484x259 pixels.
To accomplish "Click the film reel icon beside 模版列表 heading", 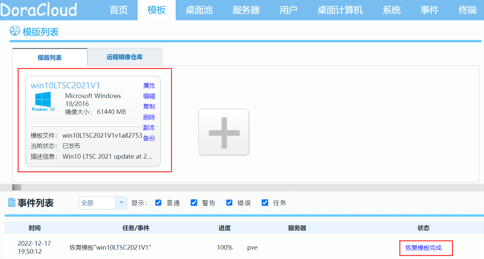I will point(13,31).
